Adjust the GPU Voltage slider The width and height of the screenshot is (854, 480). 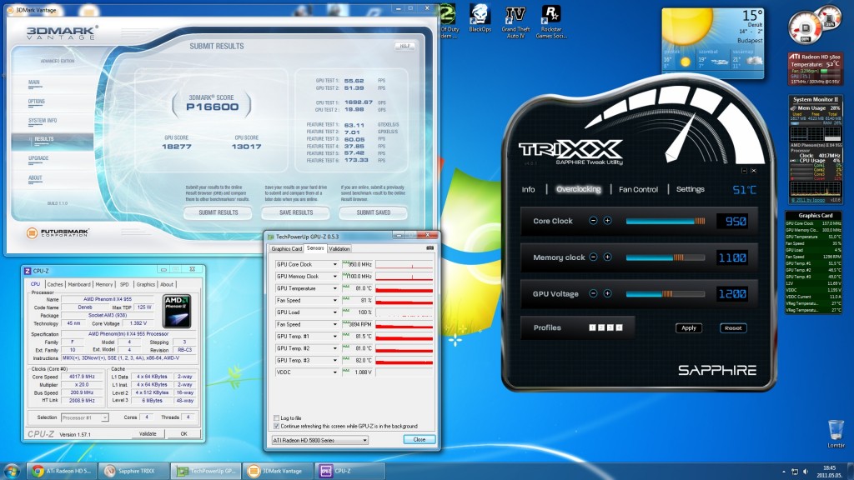666,294
